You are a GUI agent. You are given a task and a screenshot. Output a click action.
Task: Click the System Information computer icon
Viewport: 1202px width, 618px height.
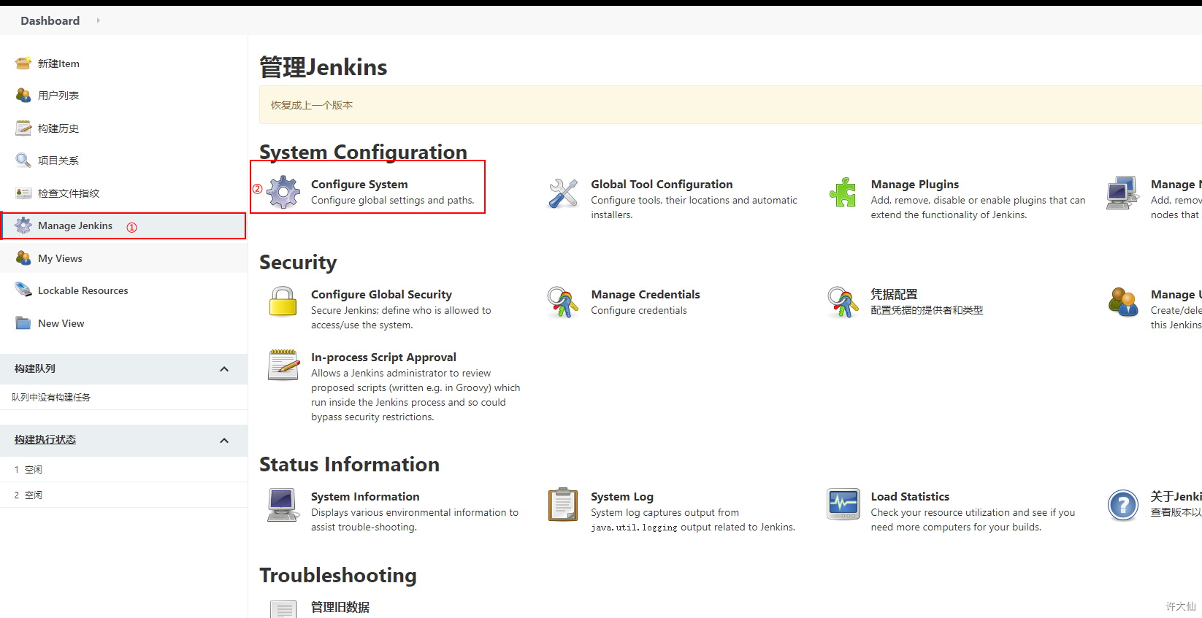tap(283, 505)
